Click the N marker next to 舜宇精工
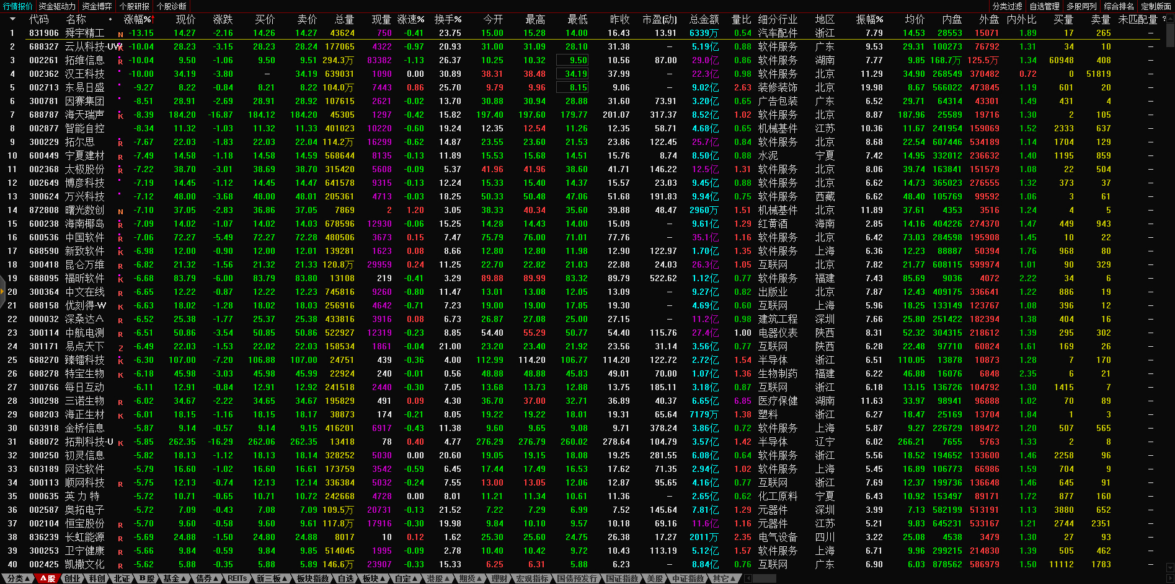 pyautogui.click(x=120, y=34)
